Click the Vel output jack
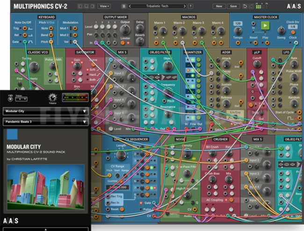Screen dimensions: 304x231 click(75, 42)
